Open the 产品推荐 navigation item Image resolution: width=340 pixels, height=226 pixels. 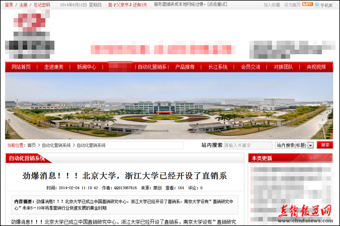pos(185,67)
